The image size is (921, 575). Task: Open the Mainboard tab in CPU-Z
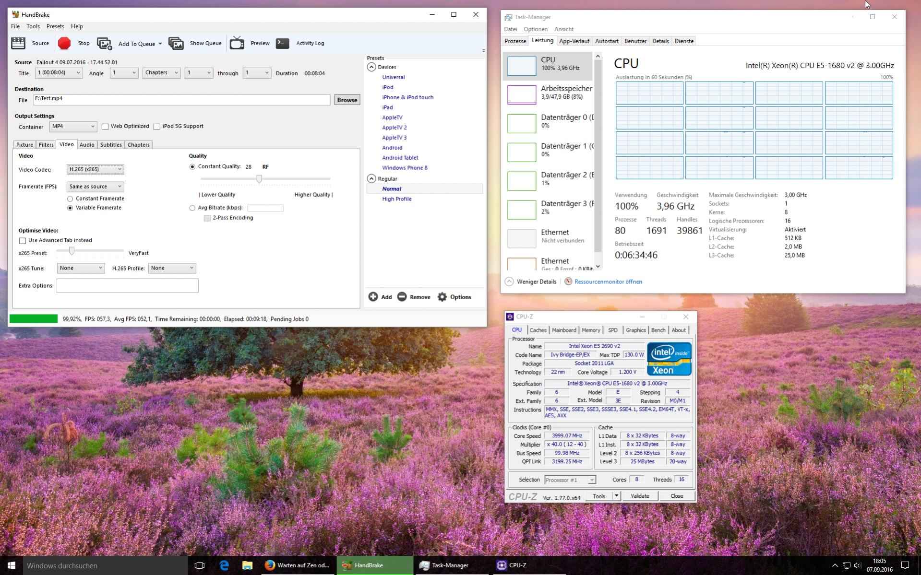point(564,330)
